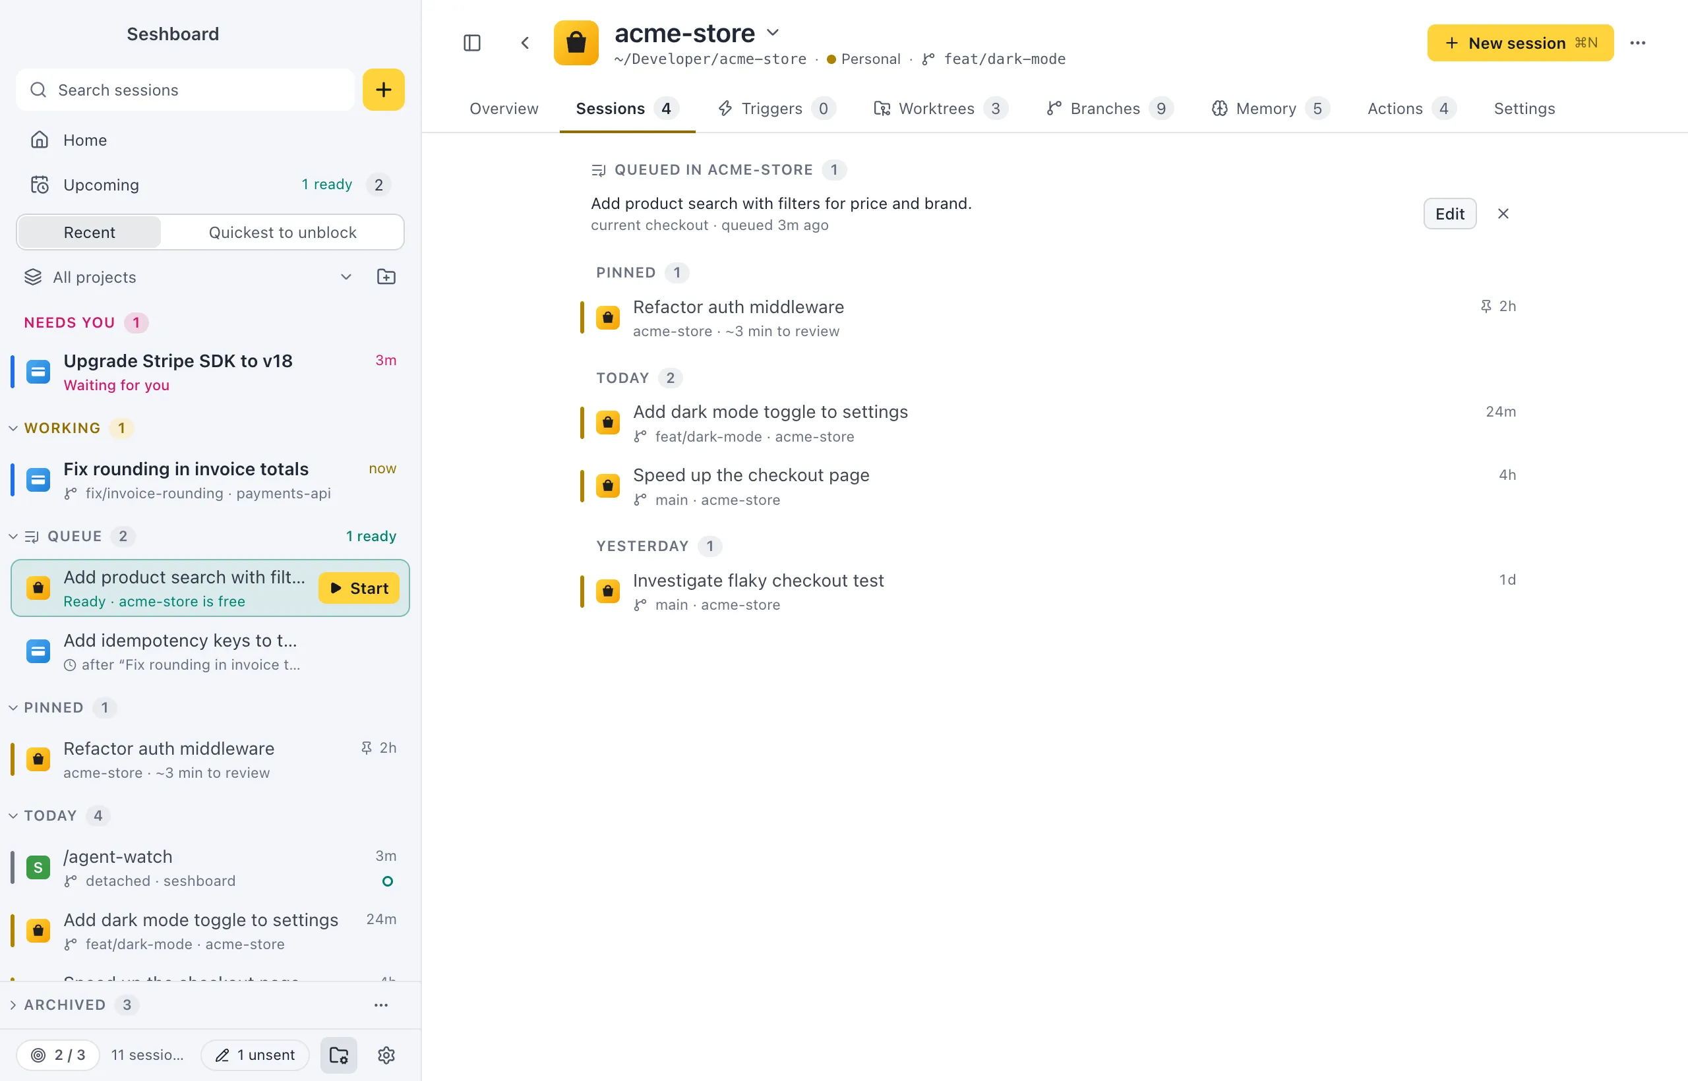Select the Recent sort toggle
This screenshot has width=1688, height=1081.
coord(89,232)
